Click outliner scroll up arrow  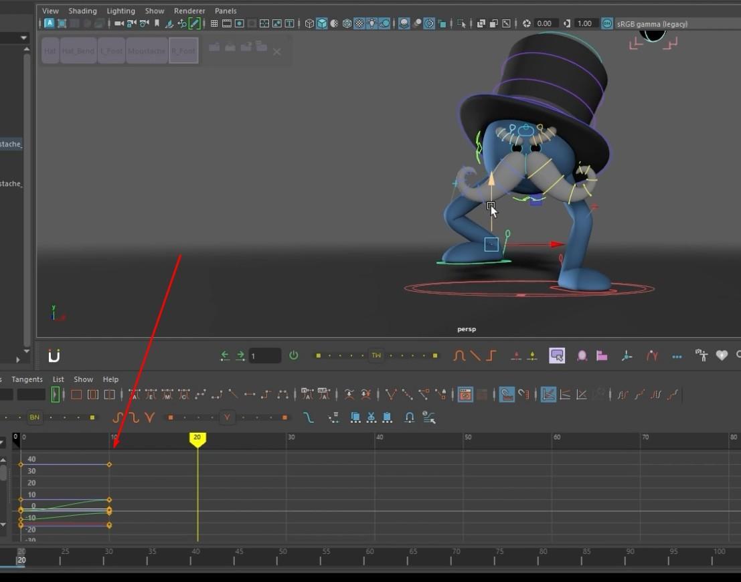click(27, 49)
